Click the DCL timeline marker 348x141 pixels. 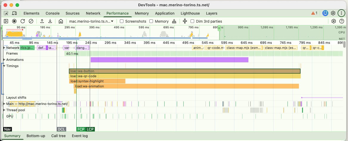click(61, 129)
